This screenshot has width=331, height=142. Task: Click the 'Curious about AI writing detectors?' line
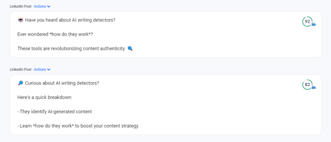point(62,83)
